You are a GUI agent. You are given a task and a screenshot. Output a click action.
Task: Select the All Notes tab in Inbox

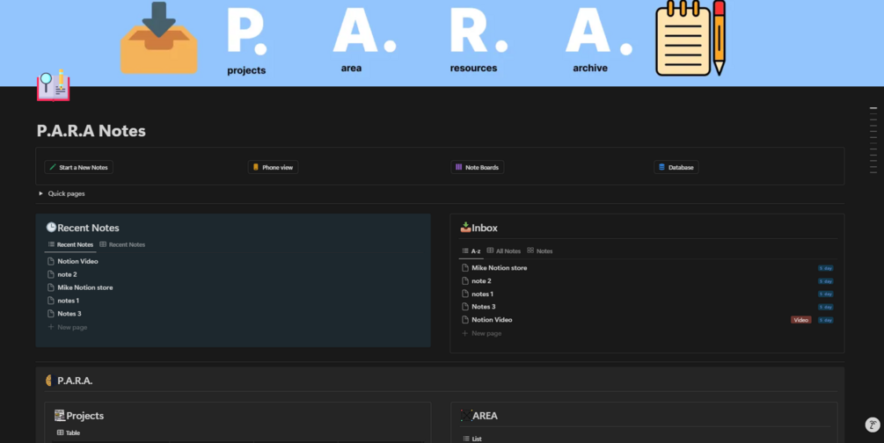click(503, 251)
